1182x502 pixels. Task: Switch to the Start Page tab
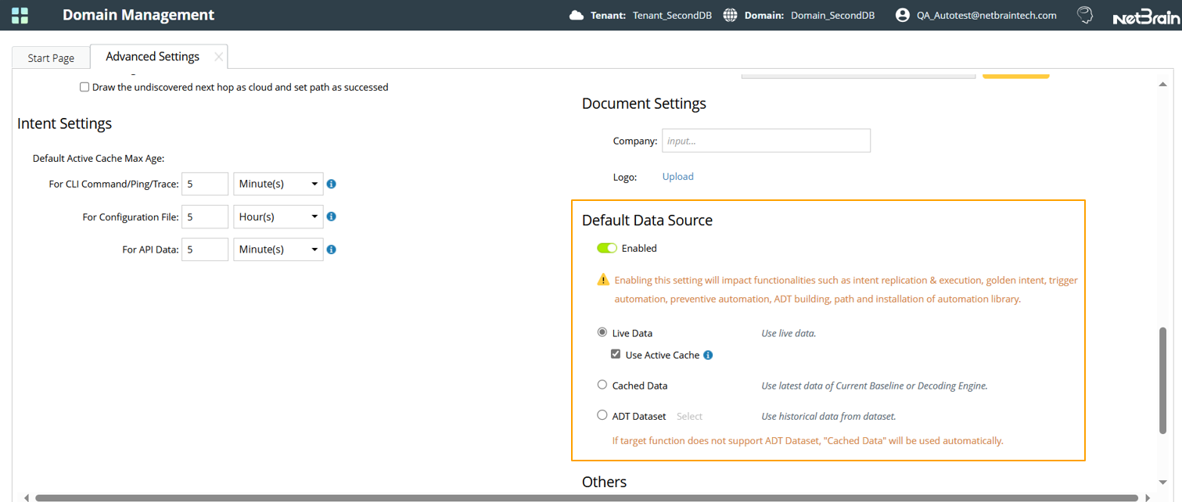(51, 58)
